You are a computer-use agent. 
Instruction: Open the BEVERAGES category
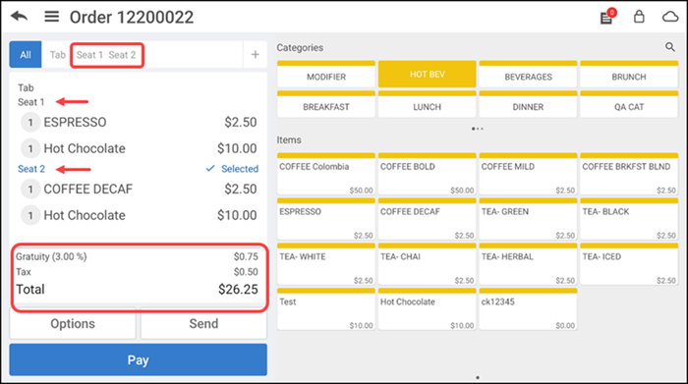(x=528, y=75)
